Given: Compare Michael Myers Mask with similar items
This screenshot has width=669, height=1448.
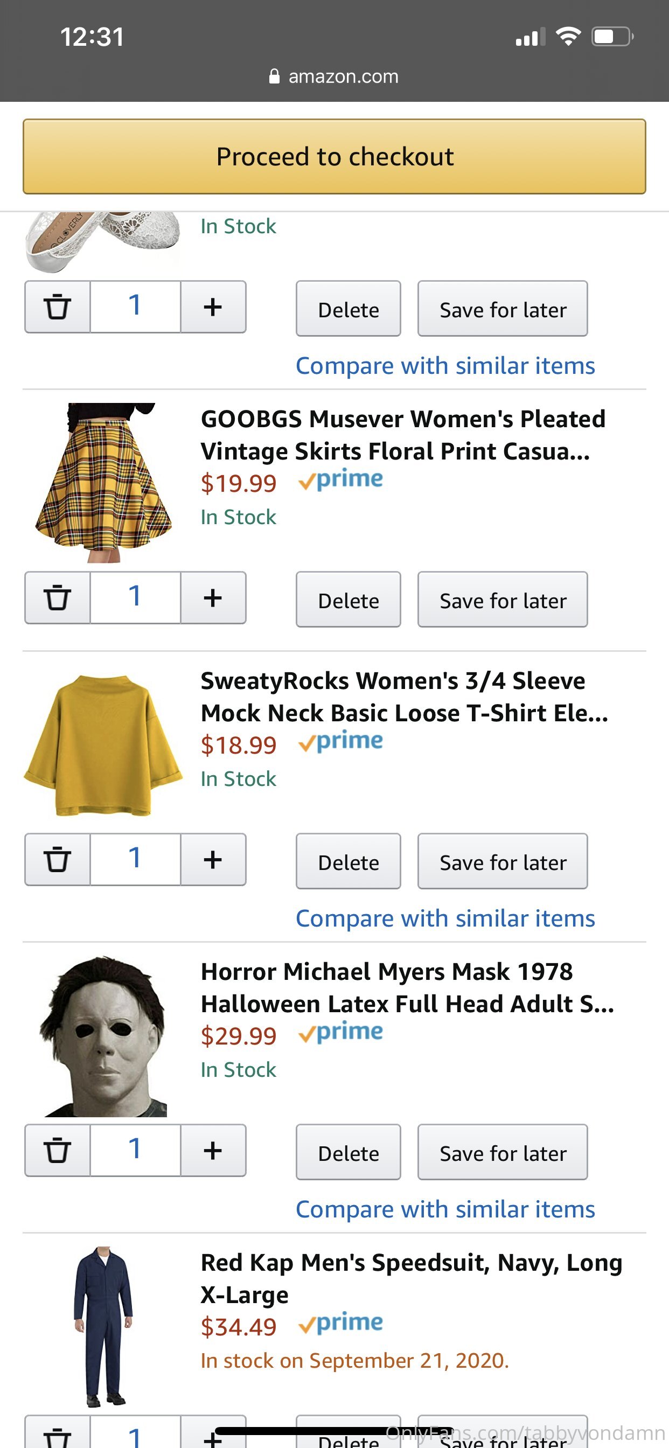Looking at the screenshot, I should [445, 1209].
